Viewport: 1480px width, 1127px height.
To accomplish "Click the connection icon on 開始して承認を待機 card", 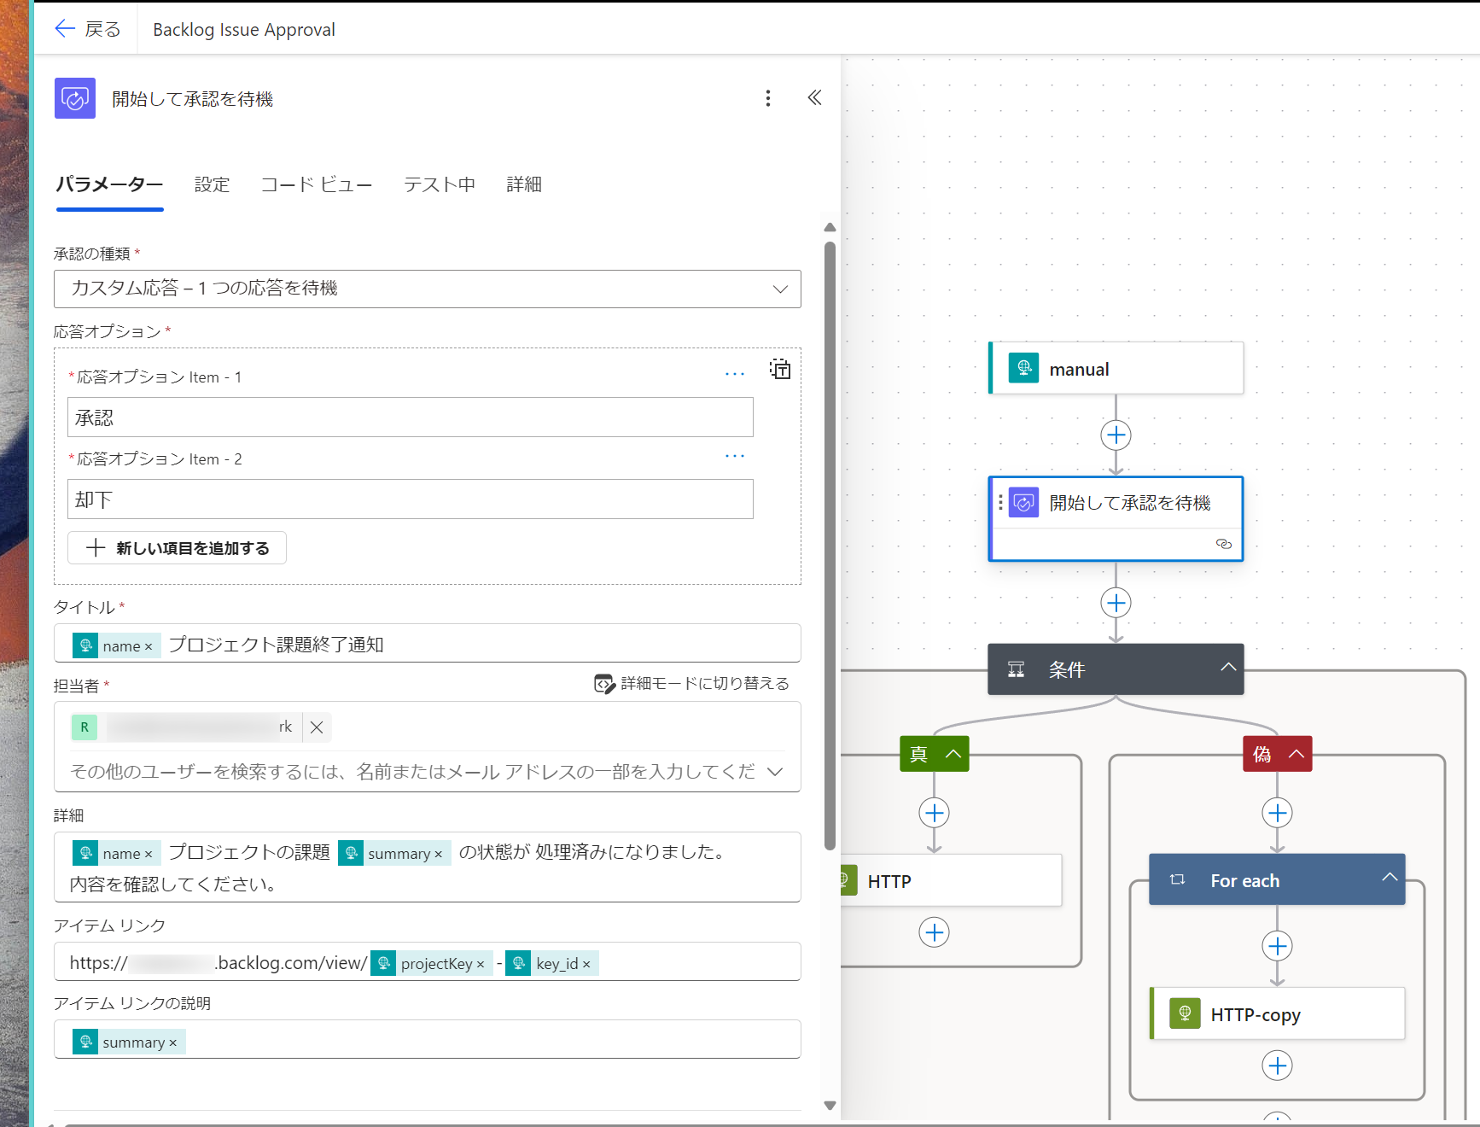I will [1225, 545].
